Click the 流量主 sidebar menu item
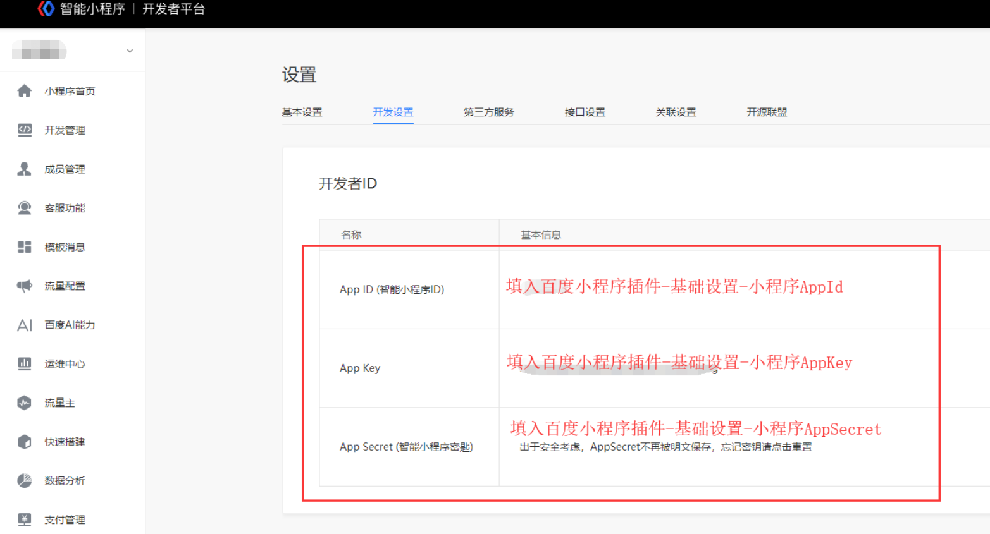 pos(59,403)
